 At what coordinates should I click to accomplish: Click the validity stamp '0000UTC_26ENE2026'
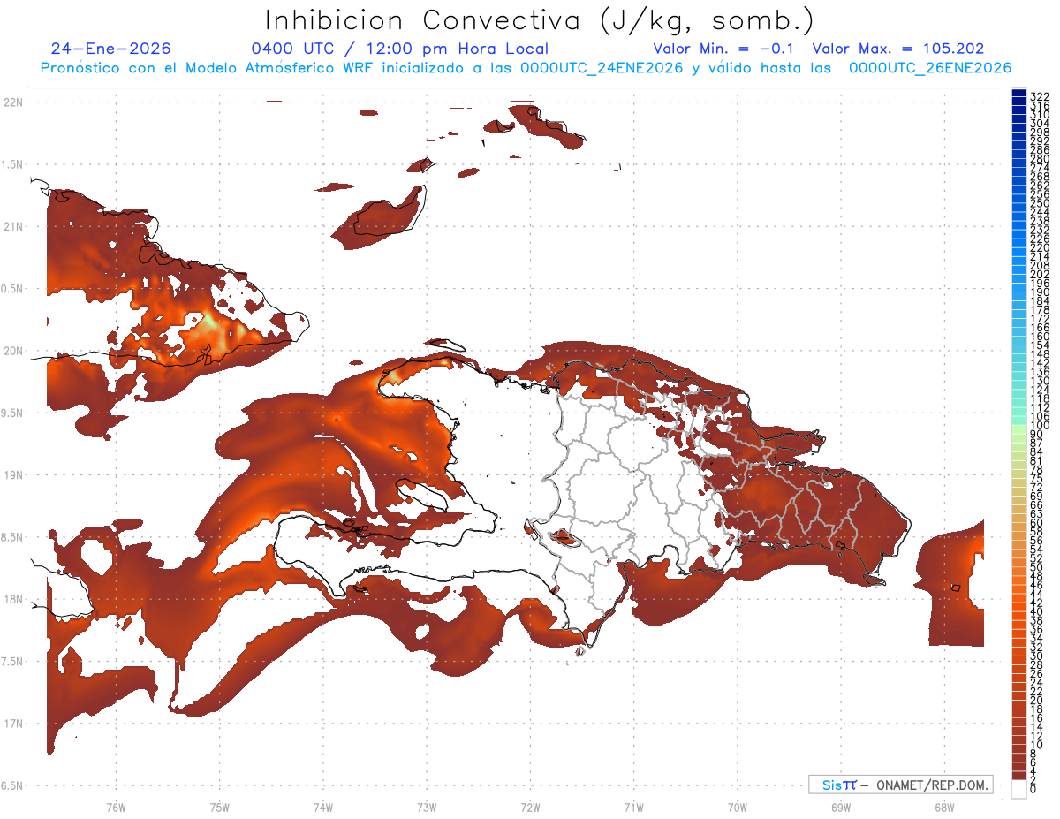tap(930, 68)
